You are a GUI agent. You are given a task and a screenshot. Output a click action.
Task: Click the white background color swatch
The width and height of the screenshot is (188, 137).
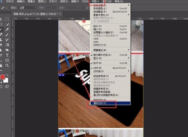(6, 81)
